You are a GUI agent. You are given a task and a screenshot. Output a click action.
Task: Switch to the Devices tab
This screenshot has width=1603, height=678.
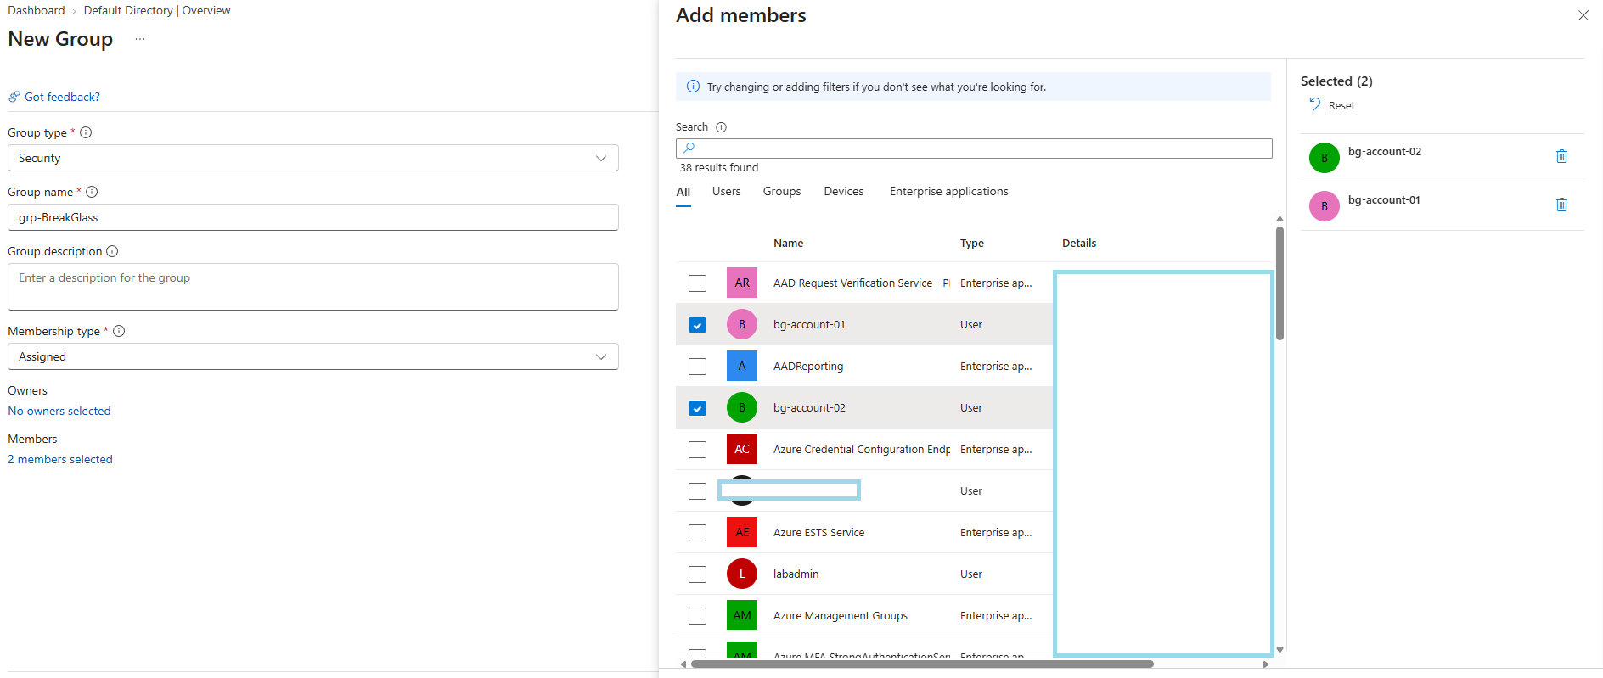pos(844,192)
